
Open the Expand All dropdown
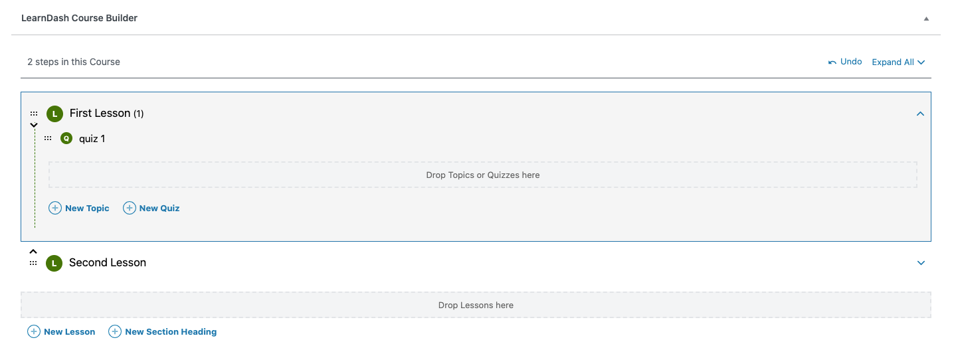tap(898, 62)
